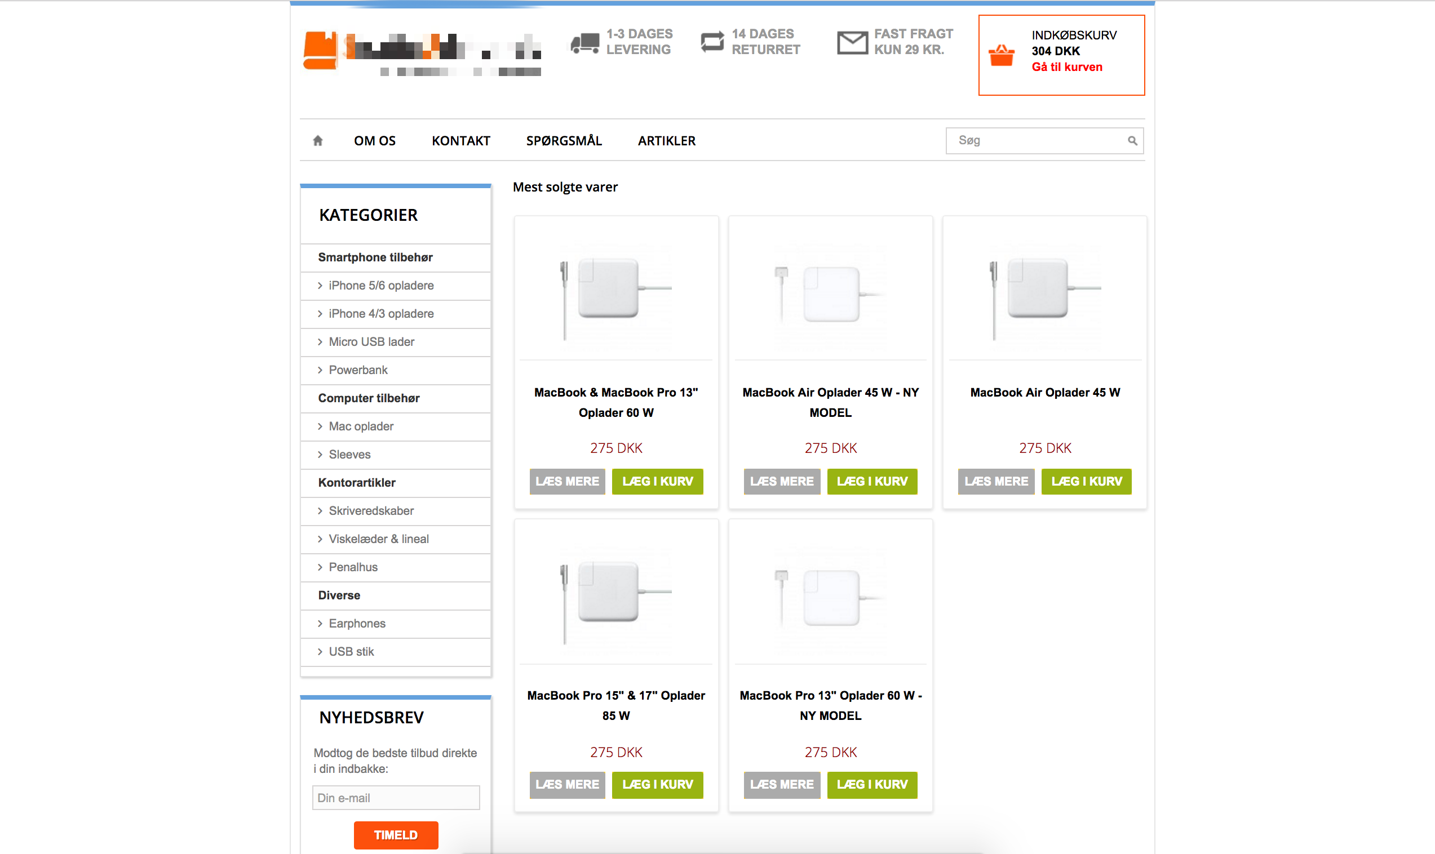Open the KONTAKT menu item
This screenshot has height=854, width=1435.
pyautogui.click(x=460, y=141)
